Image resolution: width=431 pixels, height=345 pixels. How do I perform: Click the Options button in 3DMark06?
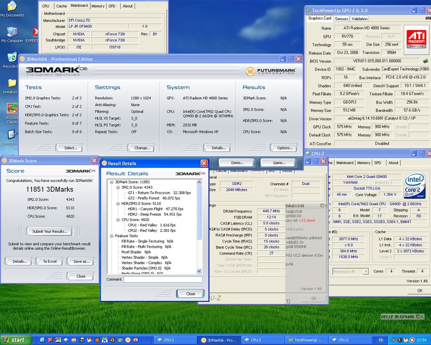pyautogui.click(x=285, y=148)
